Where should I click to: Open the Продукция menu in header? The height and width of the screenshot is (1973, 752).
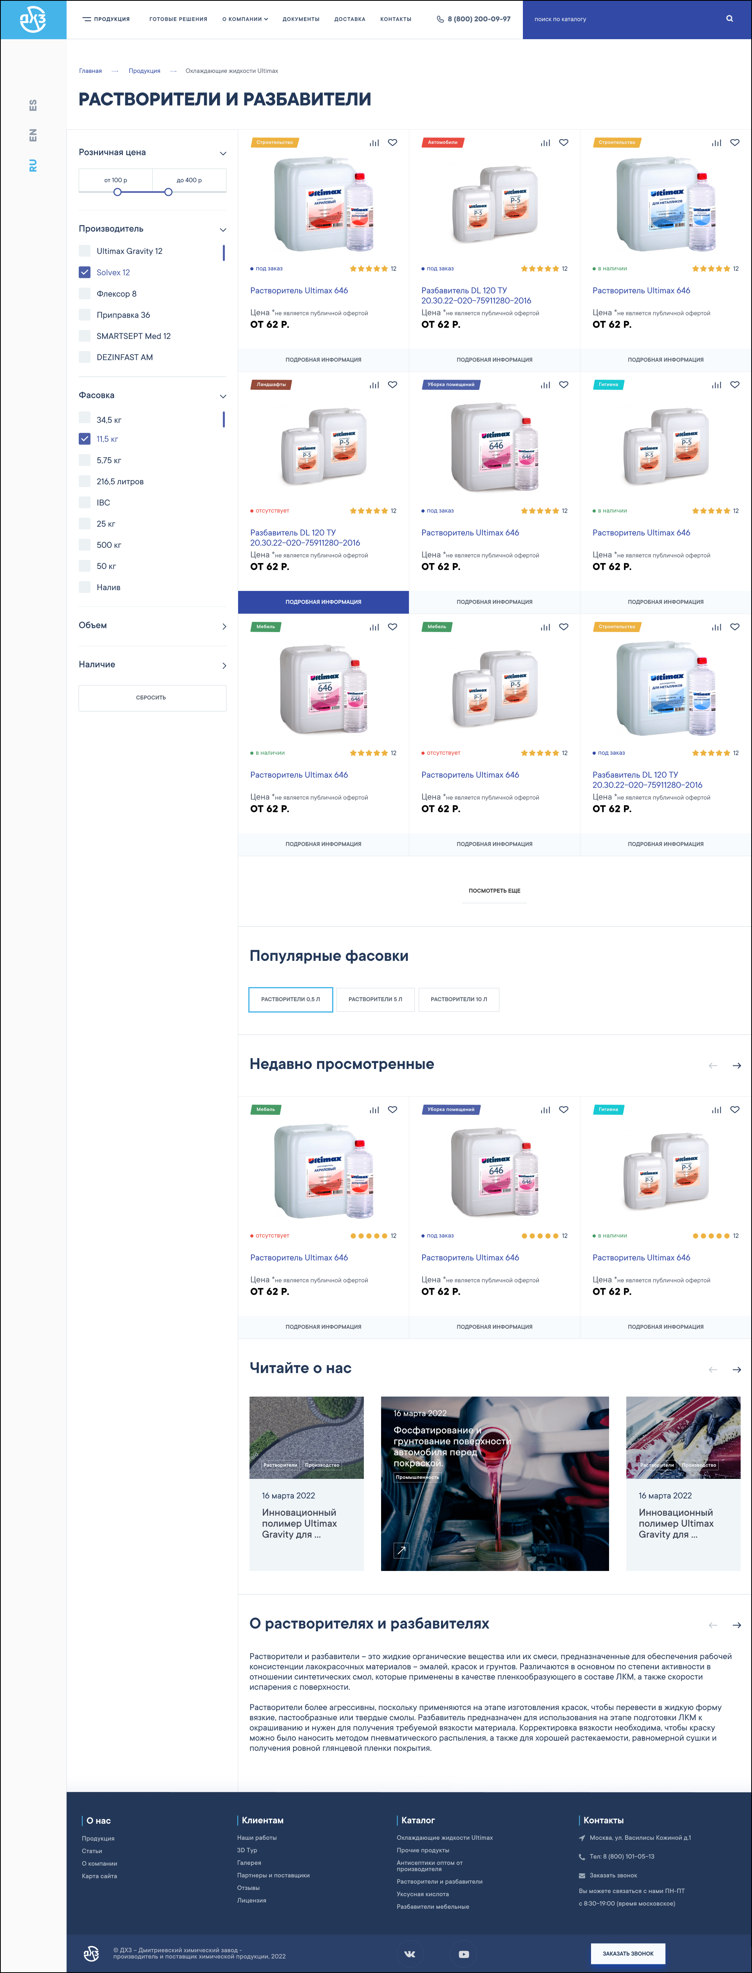click(112, 19)
